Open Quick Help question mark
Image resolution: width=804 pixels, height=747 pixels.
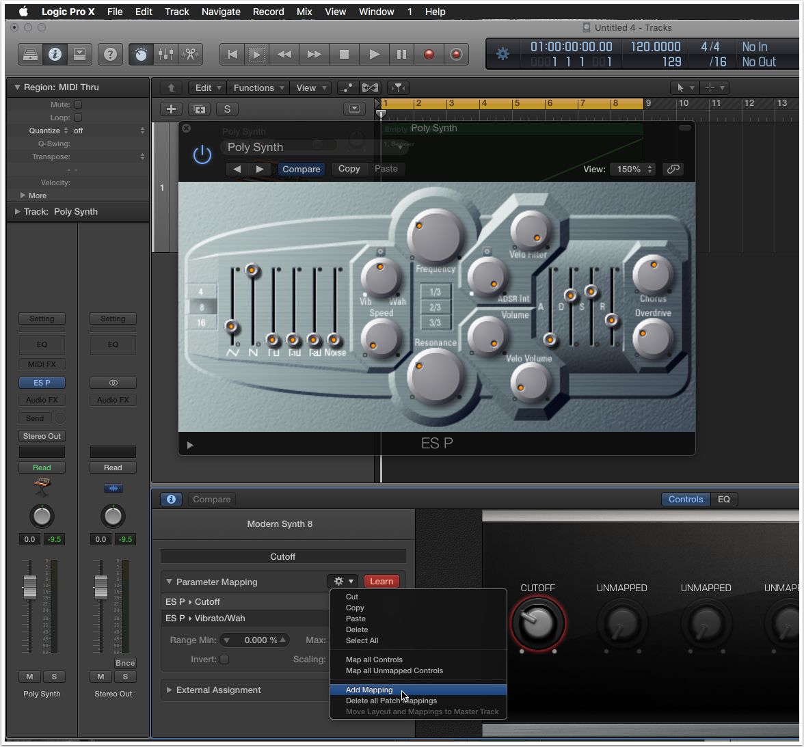(110, 55)
